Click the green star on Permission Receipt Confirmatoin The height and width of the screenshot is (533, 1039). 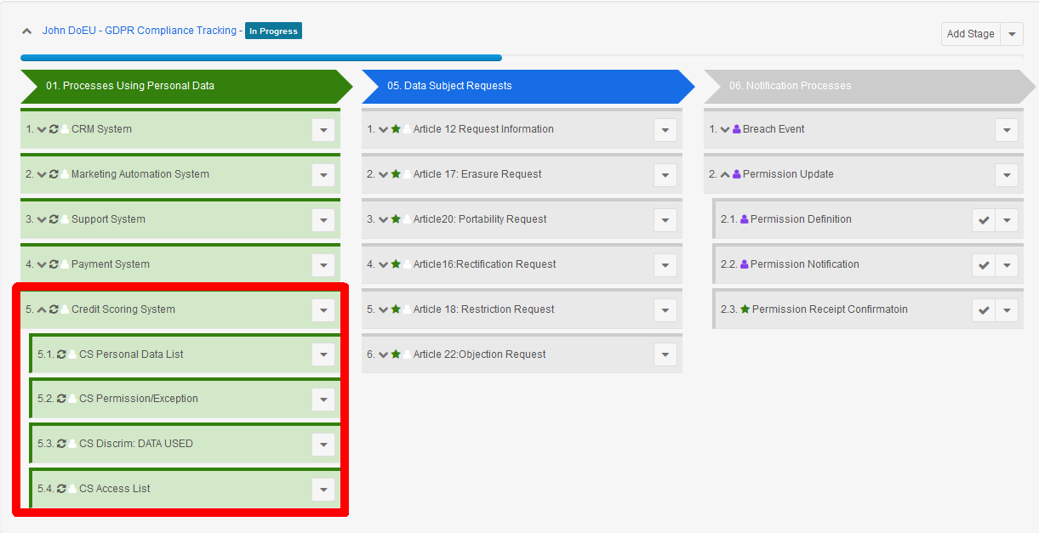click(745, 309)
